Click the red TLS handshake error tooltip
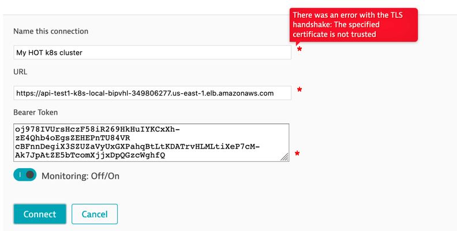 pos(354,25)
